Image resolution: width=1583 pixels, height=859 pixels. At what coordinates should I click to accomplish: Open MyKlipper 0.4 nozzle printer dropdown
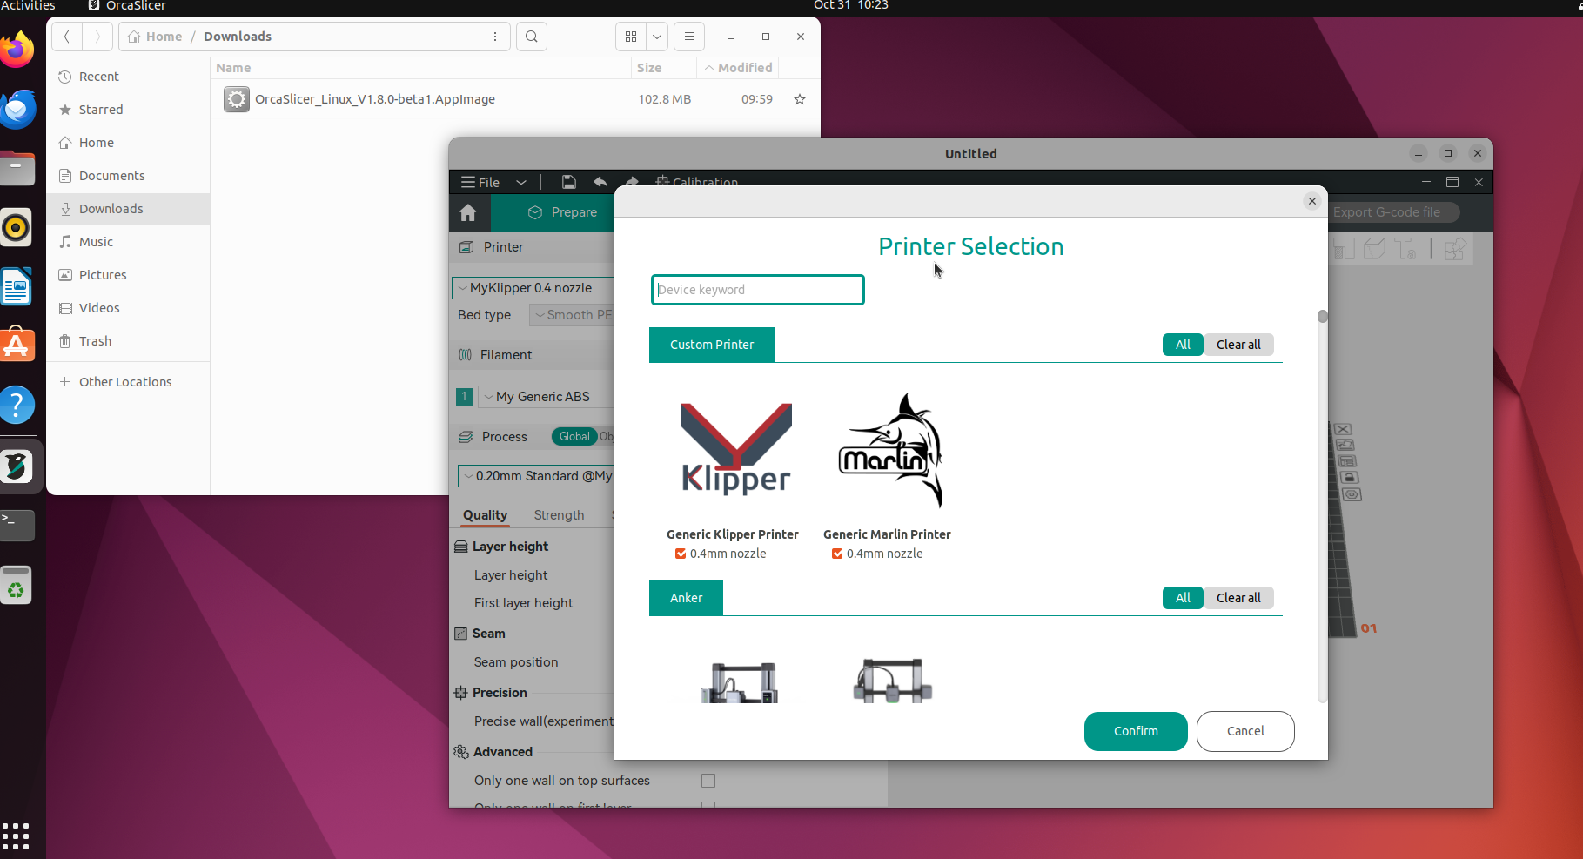click(533, 288)
